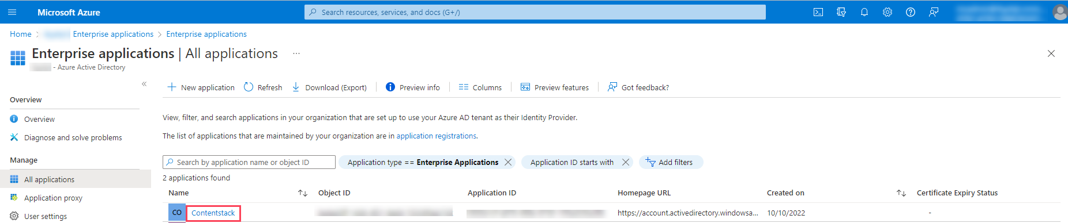Click the search by application name field
1068x223 pixels.
[249, 162]
